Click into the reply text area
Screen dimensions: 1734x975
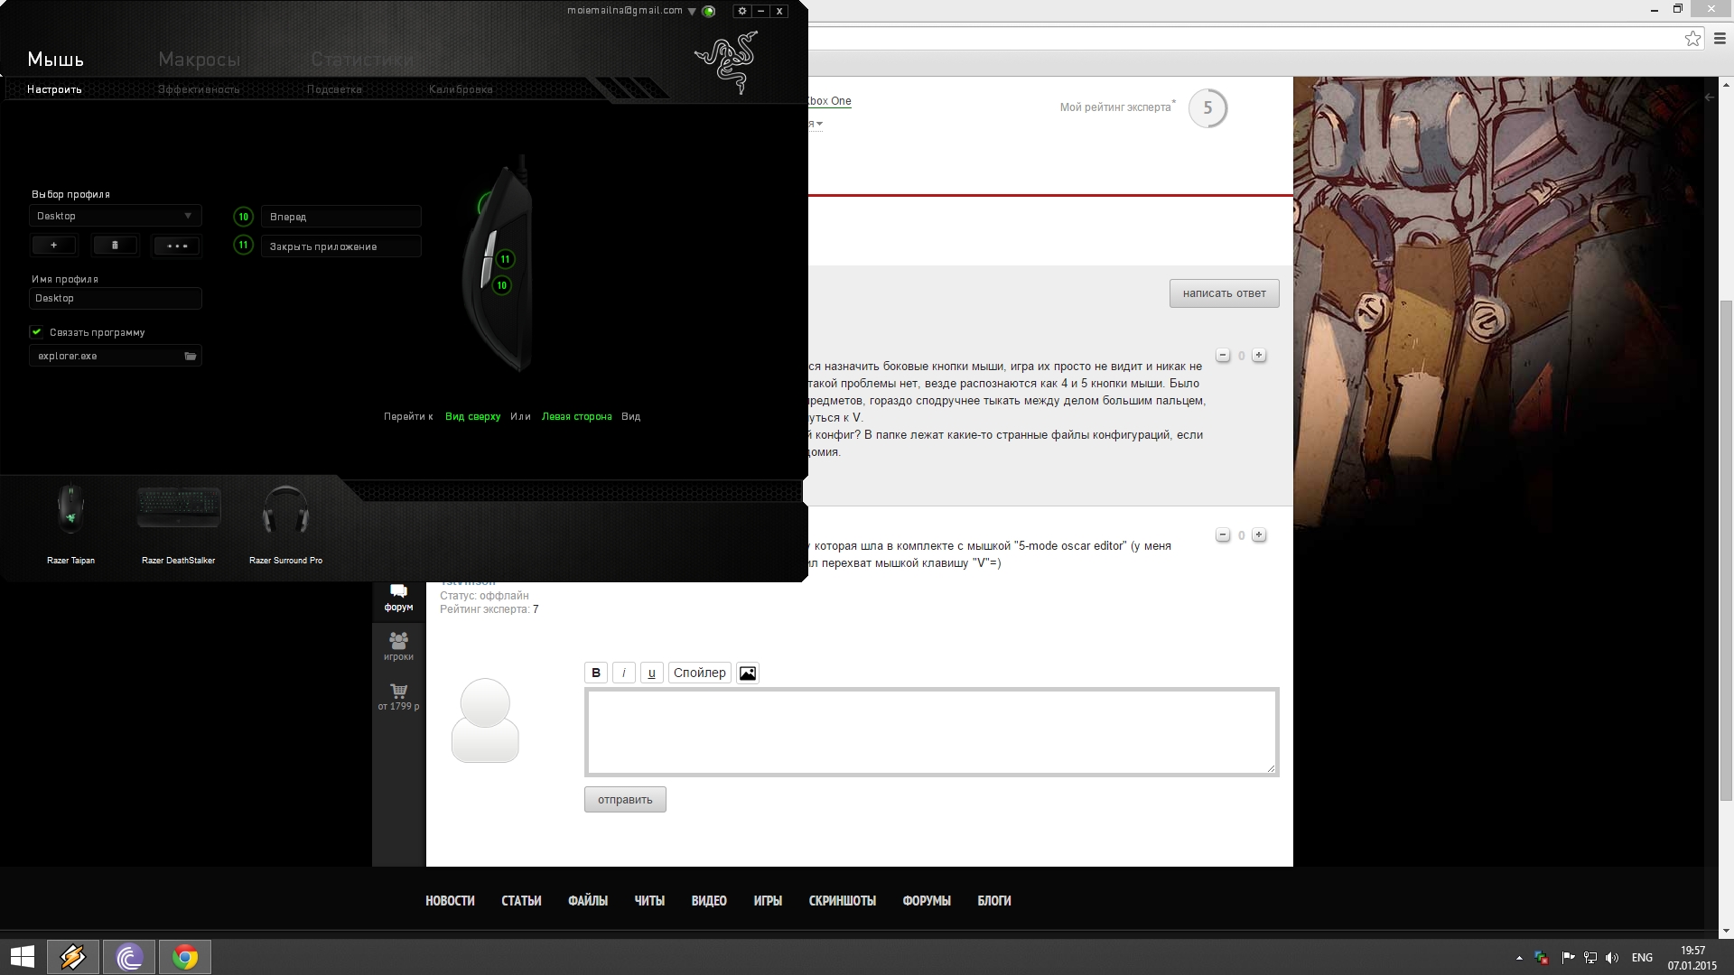coord(930,731)
